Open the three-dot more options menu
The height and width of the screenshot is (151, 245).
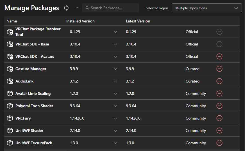point(78,8)
